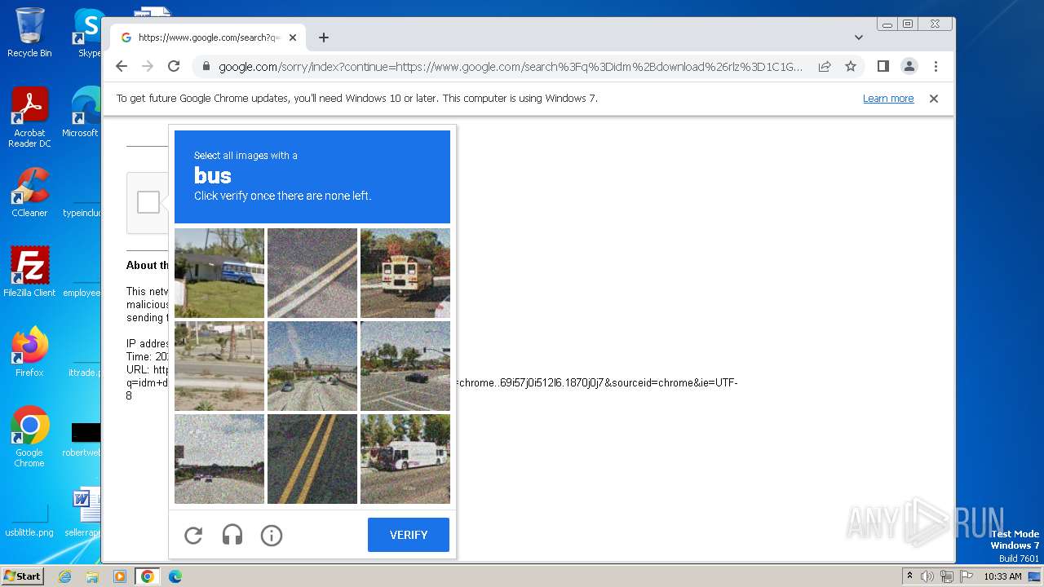Click the reCAPTCHA reload challenge icon
This screenshot has height=587, width=1044.
pyautogui.click(x=193, y=535)
